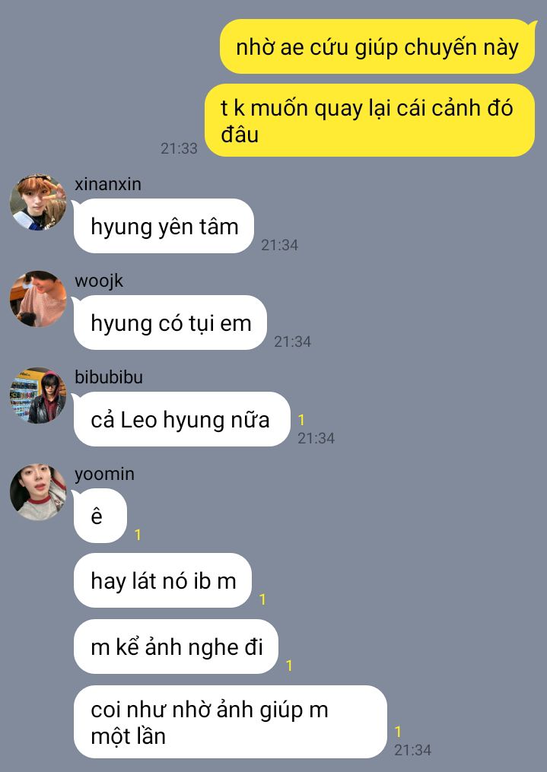Select the "coi như nhờ ảnh giúp m một lần" message
This screenshot has height=772, width=547.
point(230,722)
